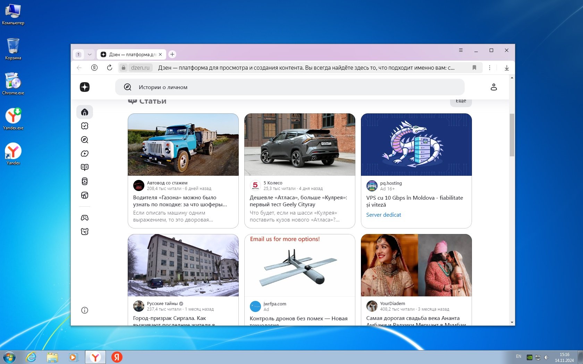Screen dimensions: 583x364
Task: Open the Контроль дронов без помех ad headline
Action: pyautogui.click(x=298, y=321)
